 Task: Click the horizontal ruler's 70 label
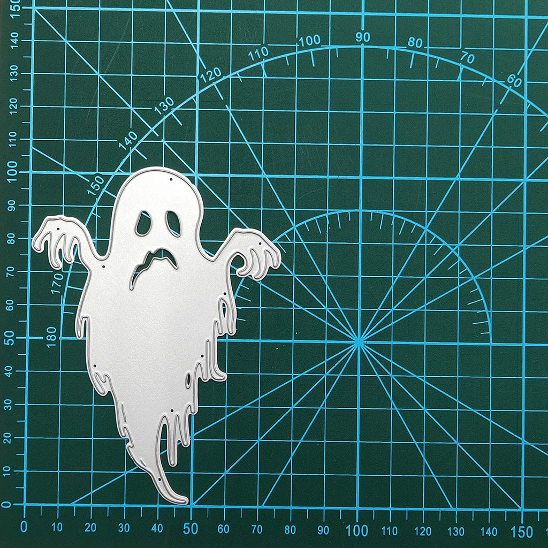point(257,530)
